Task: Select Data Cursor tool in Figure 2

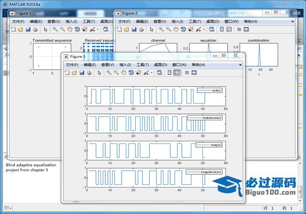Action: pyautogui.click(x=191, y=30)
